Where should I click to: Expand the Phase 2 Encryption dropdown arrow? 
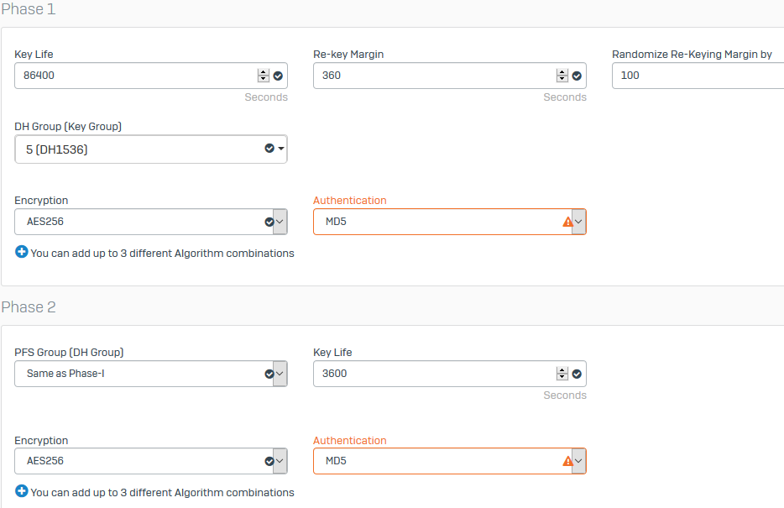click(x=280, y=461)
